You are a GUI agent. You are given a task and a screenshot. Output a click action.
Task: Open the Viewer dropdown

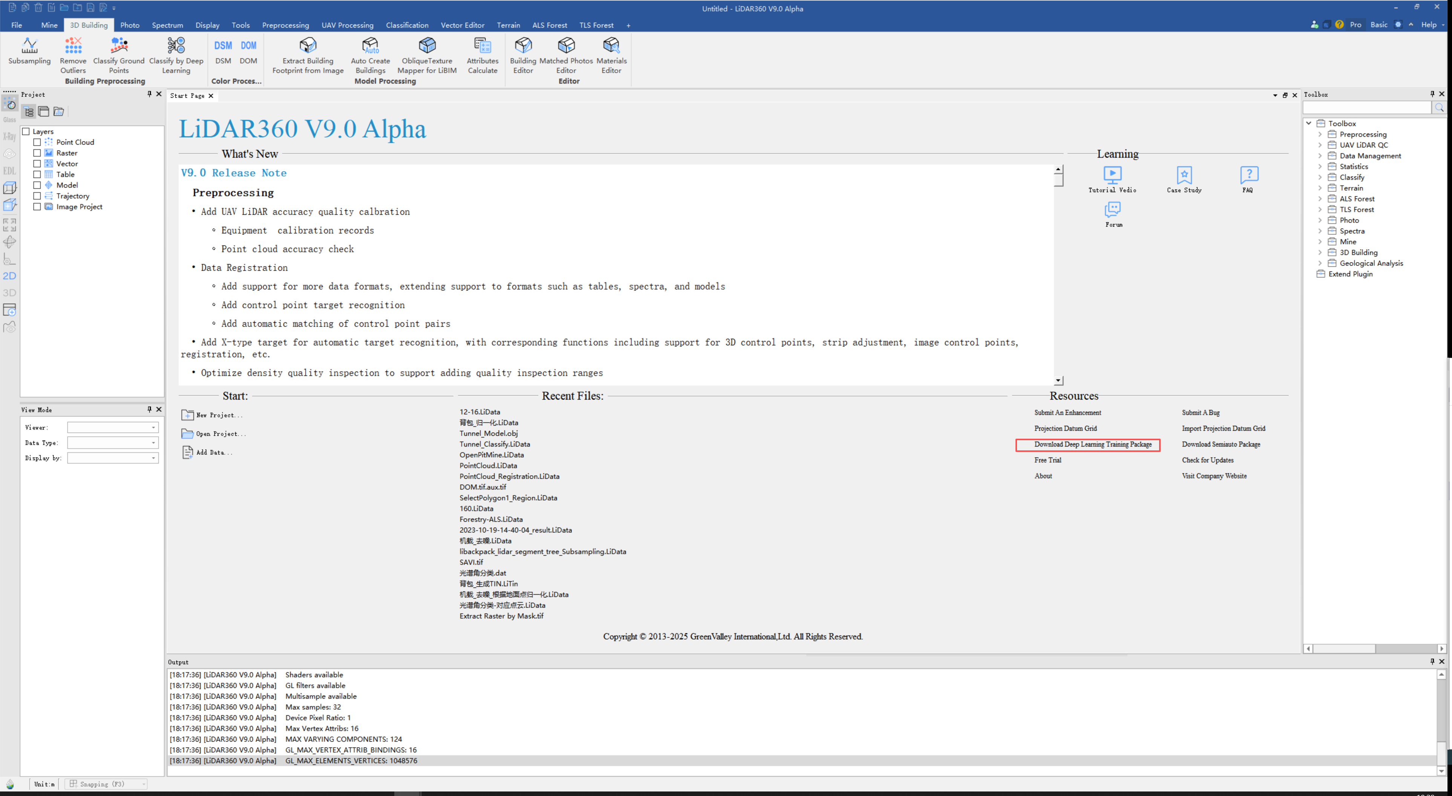click(113, 427)
